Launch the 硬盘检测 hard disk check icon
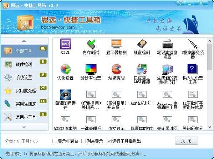Viewport: 214px width, 159px height. point(142,44)
